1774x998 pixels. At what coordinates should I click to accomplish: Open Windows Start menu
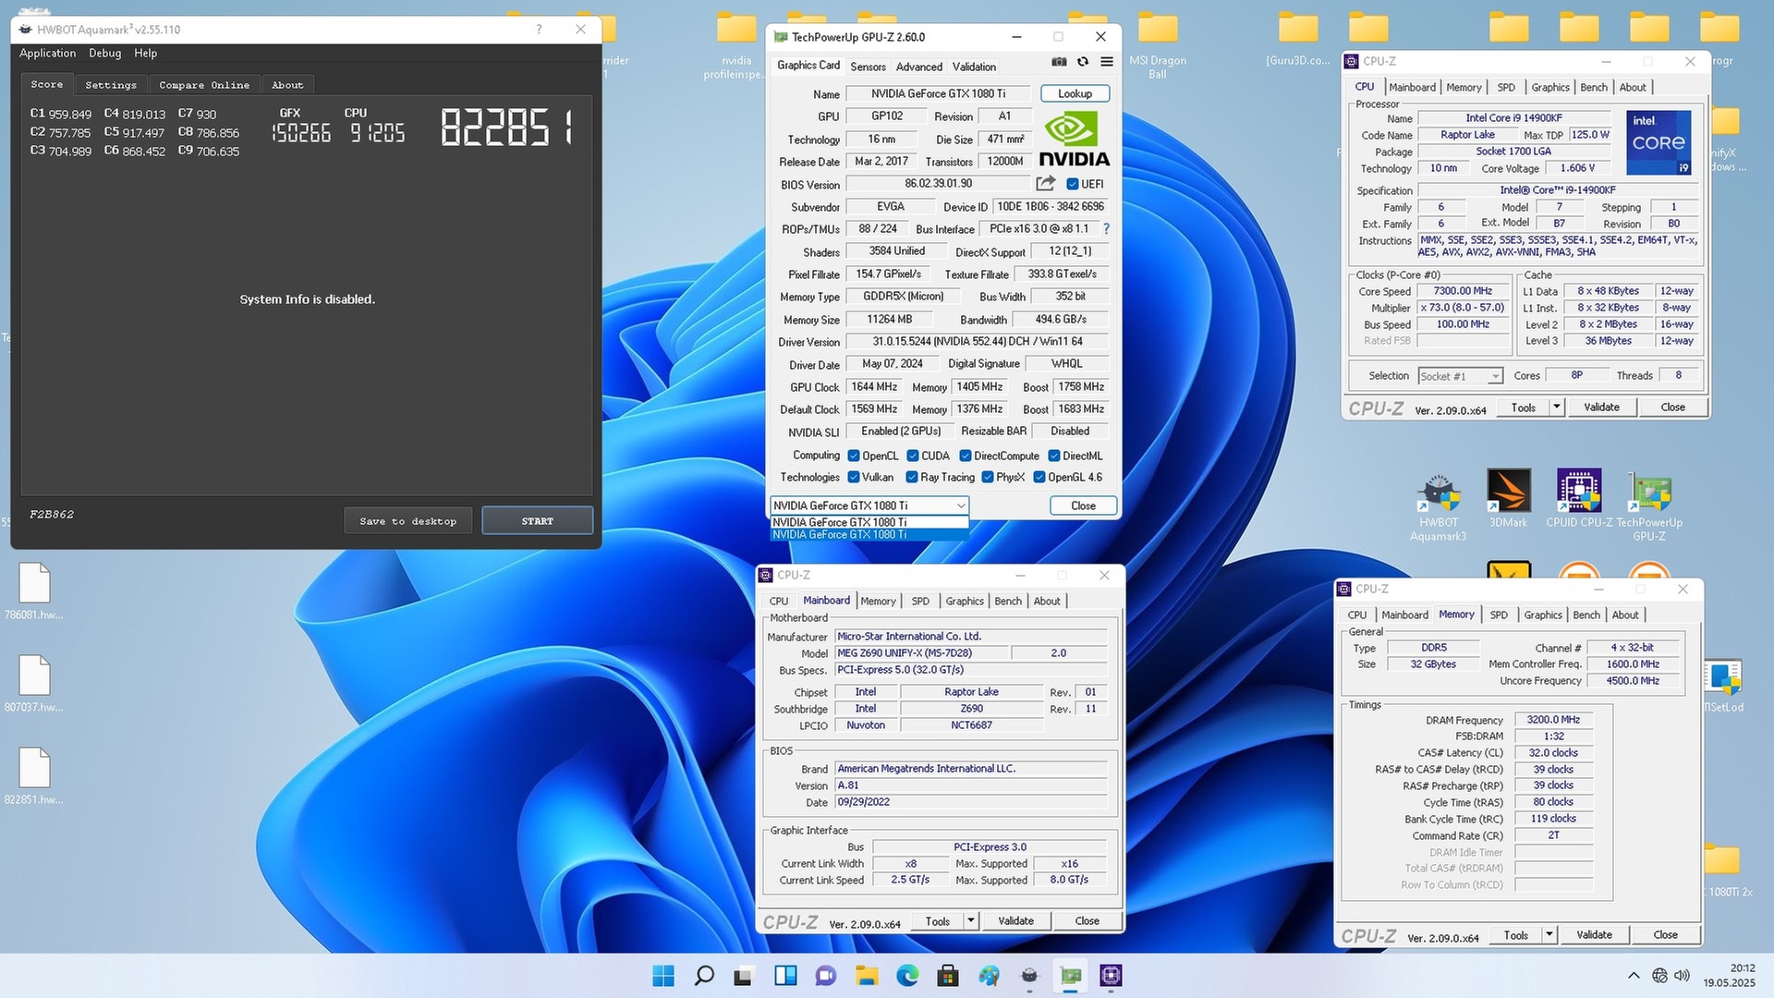coord(663,975)
